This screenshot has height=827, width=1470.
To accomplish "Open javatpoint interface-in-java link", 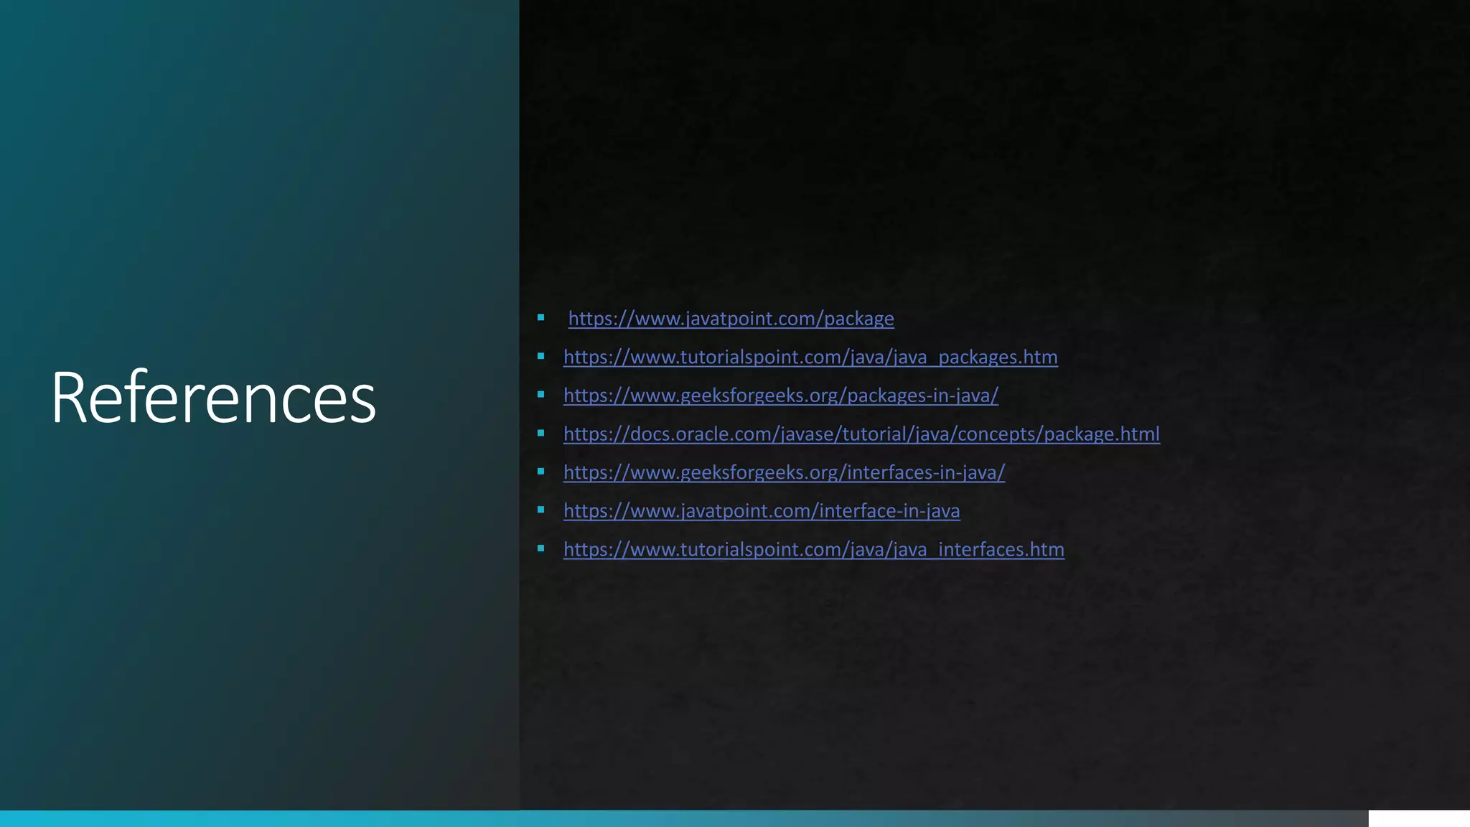I will click(x=762, y=511).
